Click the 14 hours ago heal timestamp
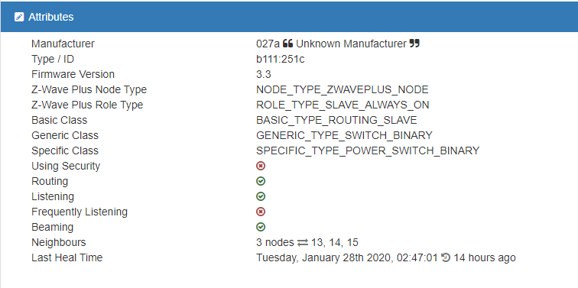The height and width of the screenshot is (288, 578). coord(485,257)
